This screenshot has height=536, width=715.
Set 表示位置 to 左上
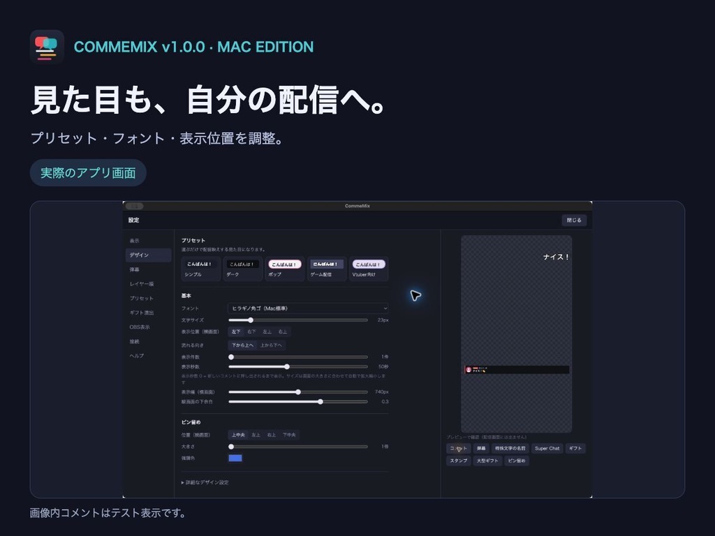pos(267,332)
